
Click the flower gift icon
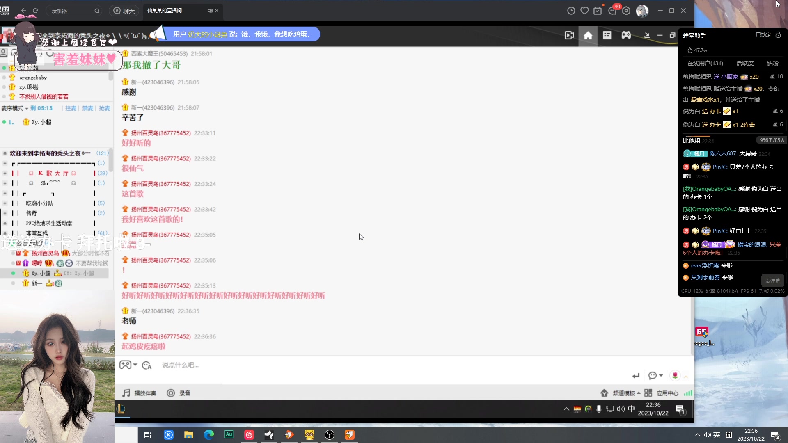point(675,375)
